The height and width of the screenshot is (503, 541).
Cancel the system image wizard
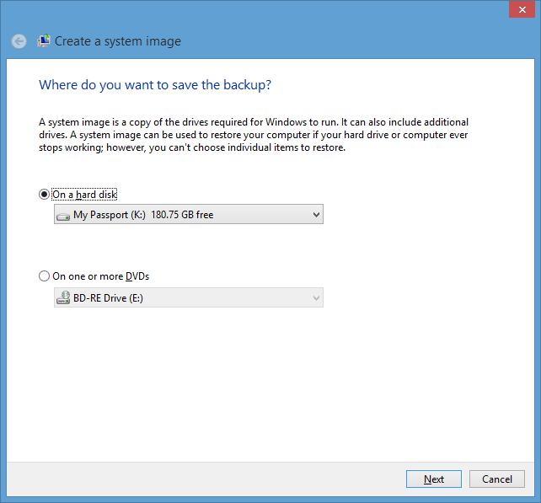497,479
